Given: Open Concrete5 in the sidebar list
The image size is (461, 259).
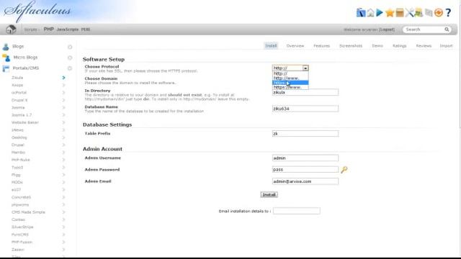Looking at the screenshot, I should [x=21, y=197].
